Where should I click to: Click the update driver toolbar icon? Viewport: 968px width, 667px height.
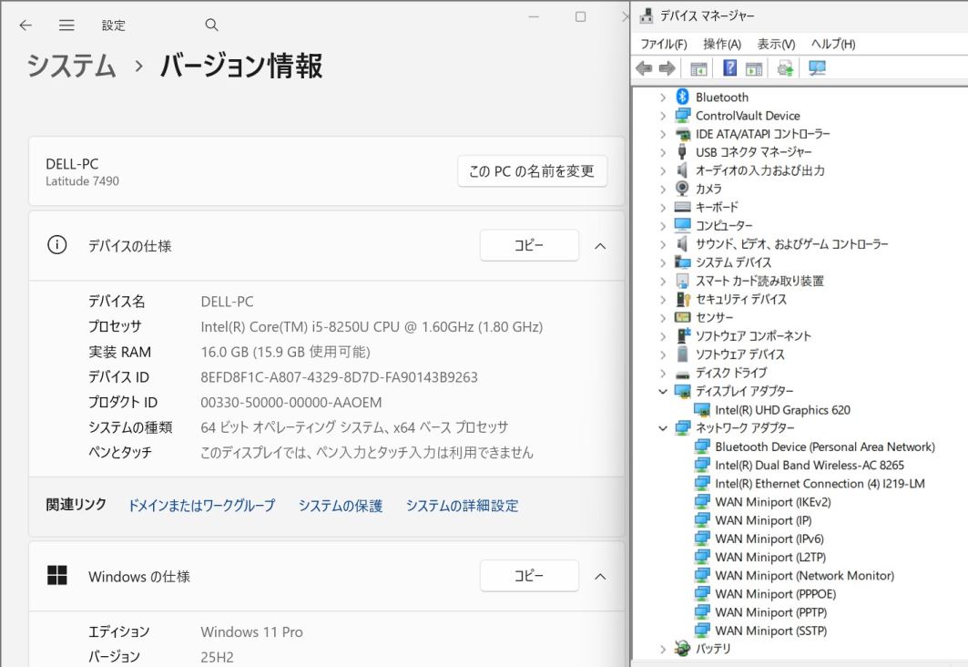point(785,68)
